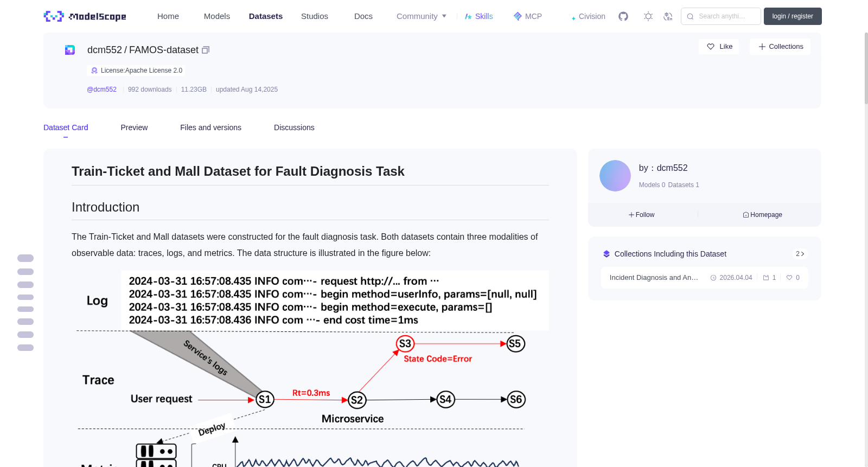This screenshot has width=868, height=467.
Task: Click the heart count icon in collection card
Action: pyautogui.click(x=789, y=278)
